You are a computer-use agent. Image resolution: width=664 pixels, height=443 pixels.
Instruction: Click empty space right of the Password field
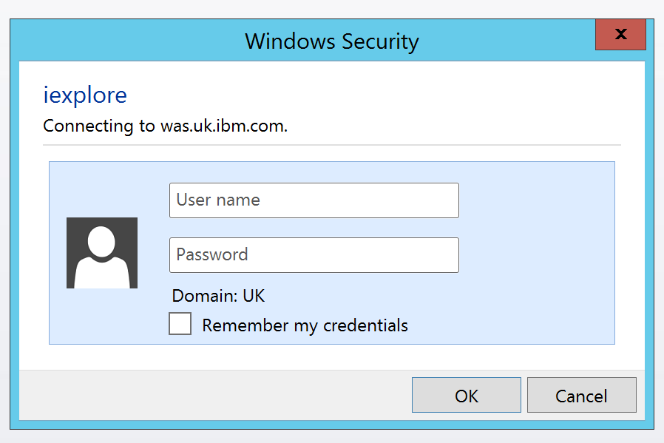pyautogui.click(x=535, y=255)
